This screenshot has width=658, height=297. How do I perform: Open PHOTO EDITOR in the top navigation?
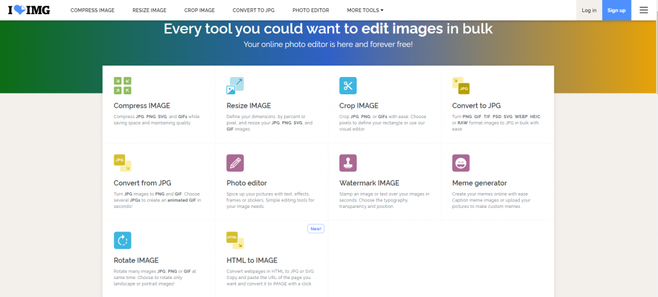[311, 10]
